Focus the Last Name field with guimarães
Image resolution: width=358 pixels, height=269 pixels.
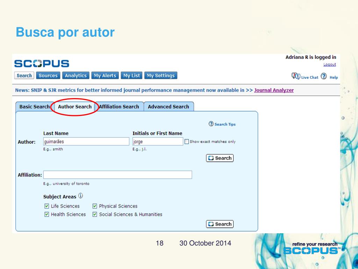[86, 142]
